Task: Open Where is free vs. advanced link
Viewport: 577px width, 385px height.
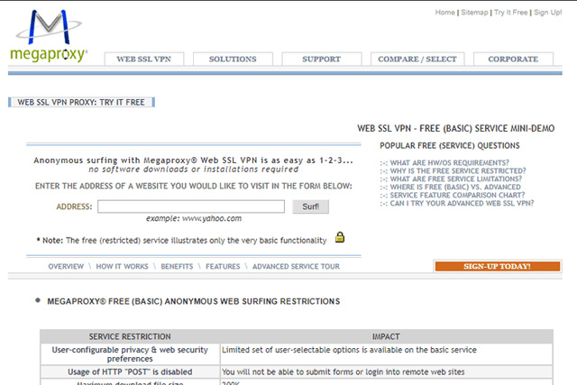Action: pos(455,187)
